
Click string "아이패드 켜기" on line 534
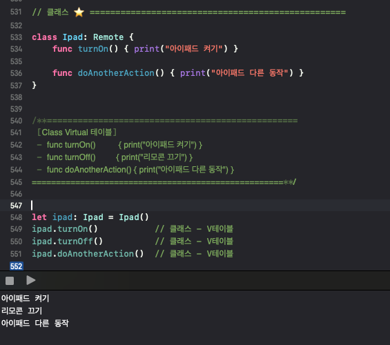[193, 49]
